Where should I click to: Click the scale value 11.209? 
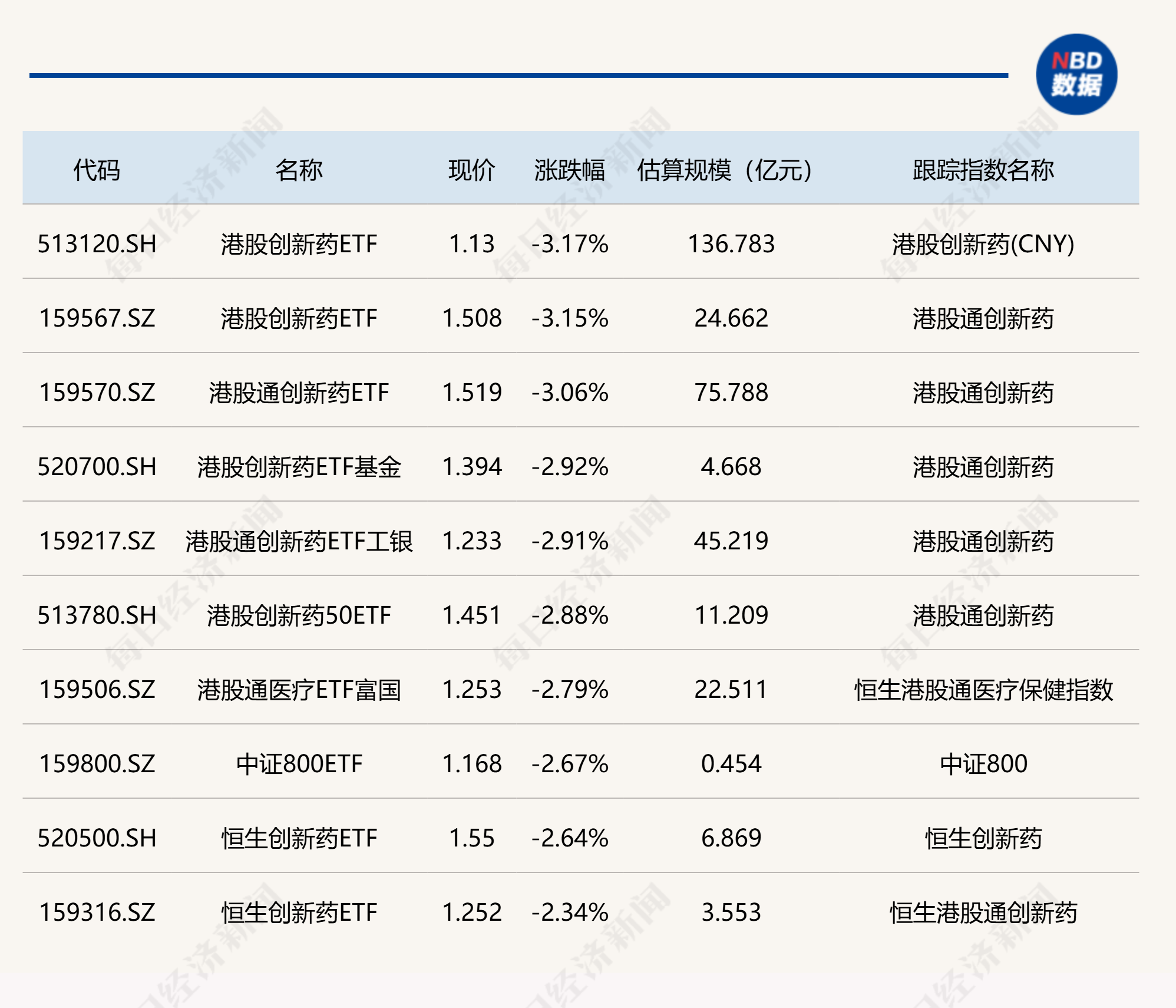point(731,615)
